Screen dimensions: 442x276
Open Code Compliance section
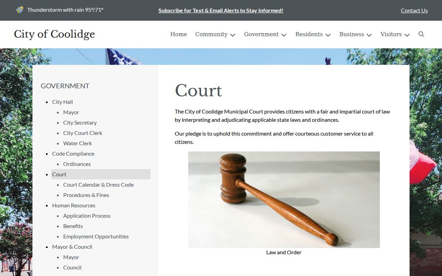73,154
